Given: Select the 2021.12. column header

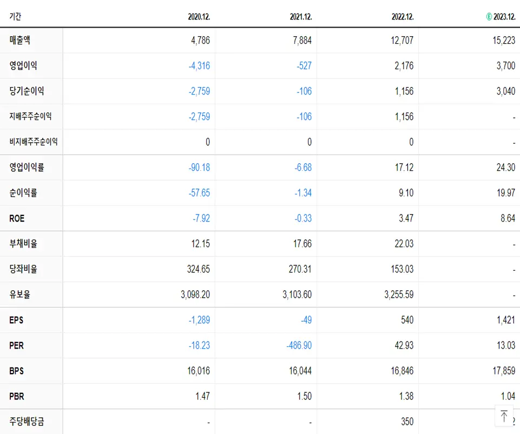Looking at the screenshot, I should 301,17.
